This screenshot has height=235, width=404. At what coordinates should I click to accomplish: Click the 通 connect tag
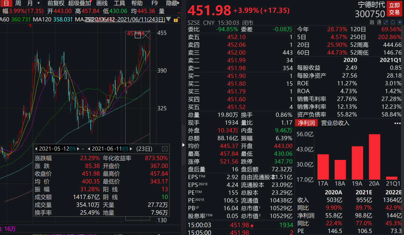pyautogui.click(x=379, y=22)
